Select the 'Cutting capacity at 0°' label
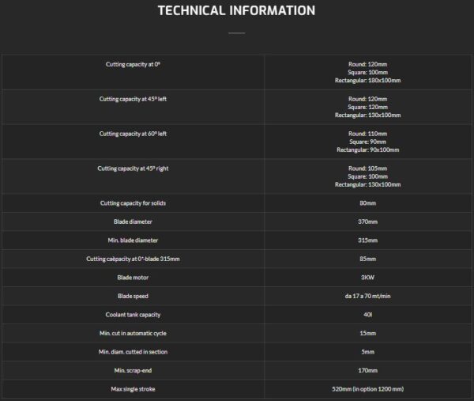Screen dimensions: 474x401 (133, 64)
